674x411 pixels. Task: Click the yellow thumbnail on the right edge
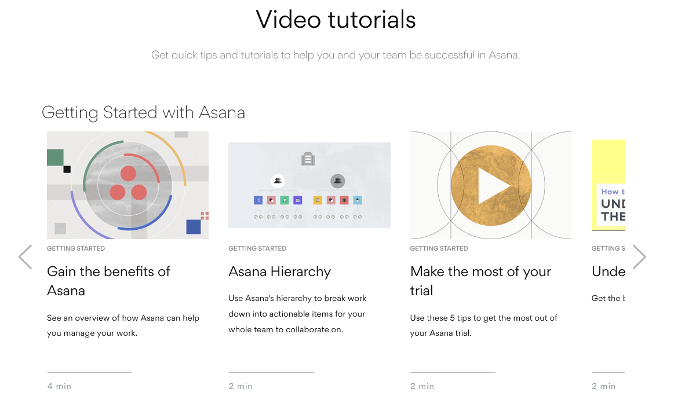(x=609, y=185)
